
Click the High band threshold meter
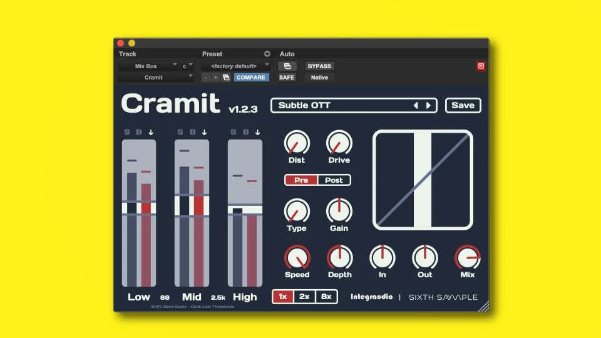coord(245,213)
